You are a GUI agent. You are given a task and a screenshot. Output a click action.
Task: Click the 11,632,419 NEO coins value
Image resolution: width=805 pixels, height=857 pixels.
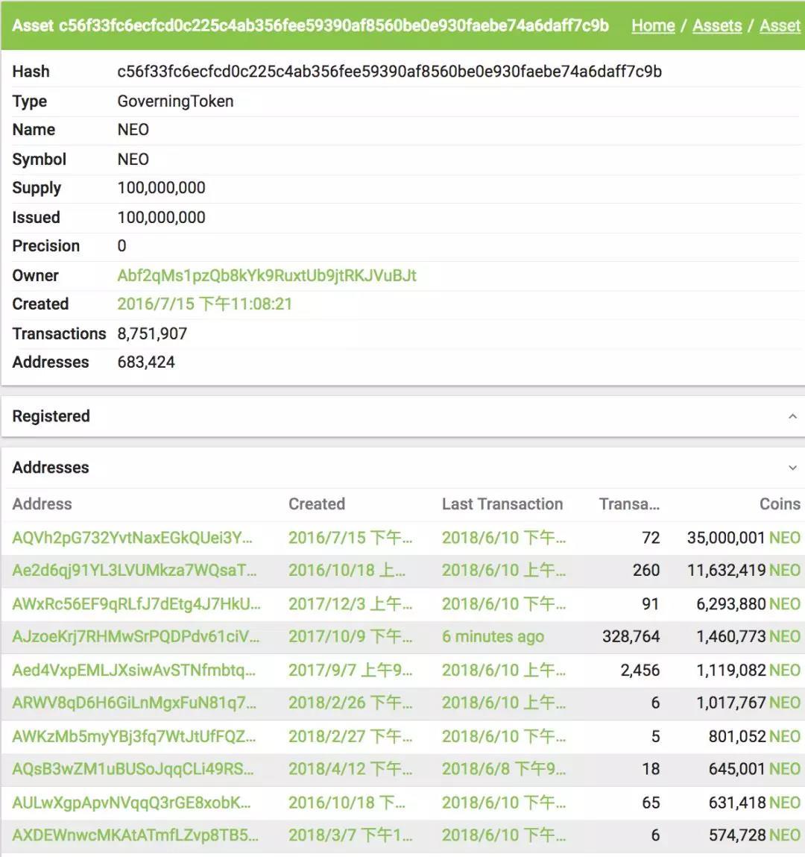click(744, 570)
